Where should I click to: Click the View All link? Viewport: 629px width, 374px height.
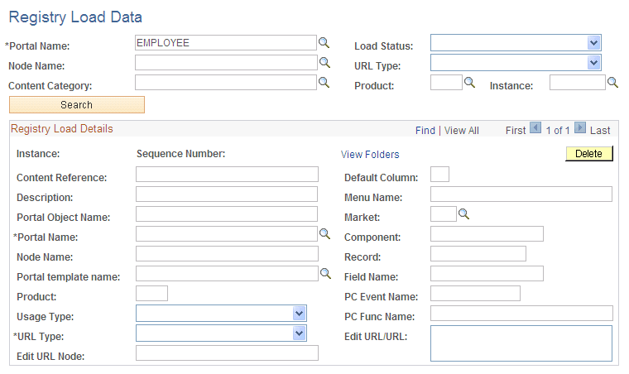[x=462, y=130]
